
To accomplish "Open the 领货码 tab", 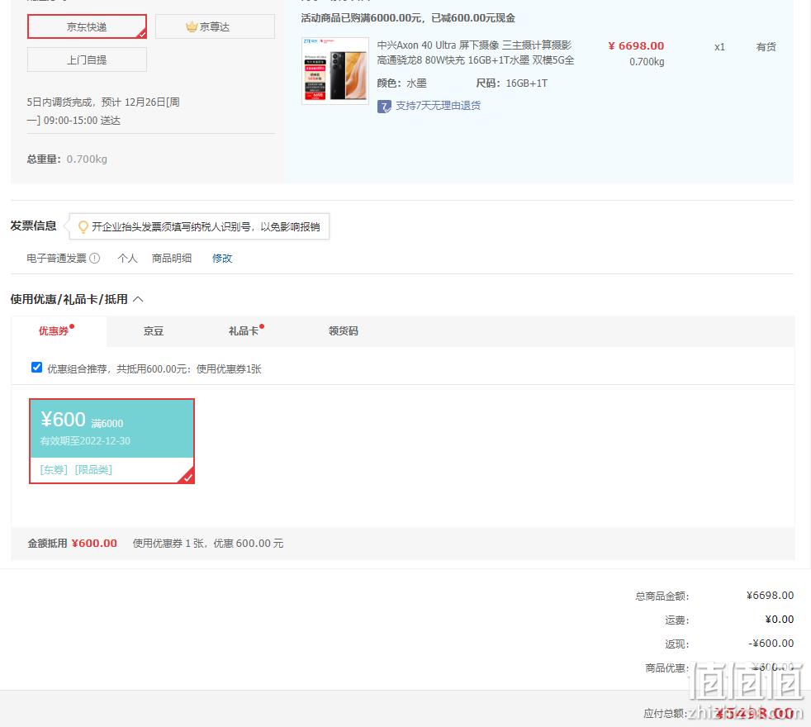I will tap(344, 330).
